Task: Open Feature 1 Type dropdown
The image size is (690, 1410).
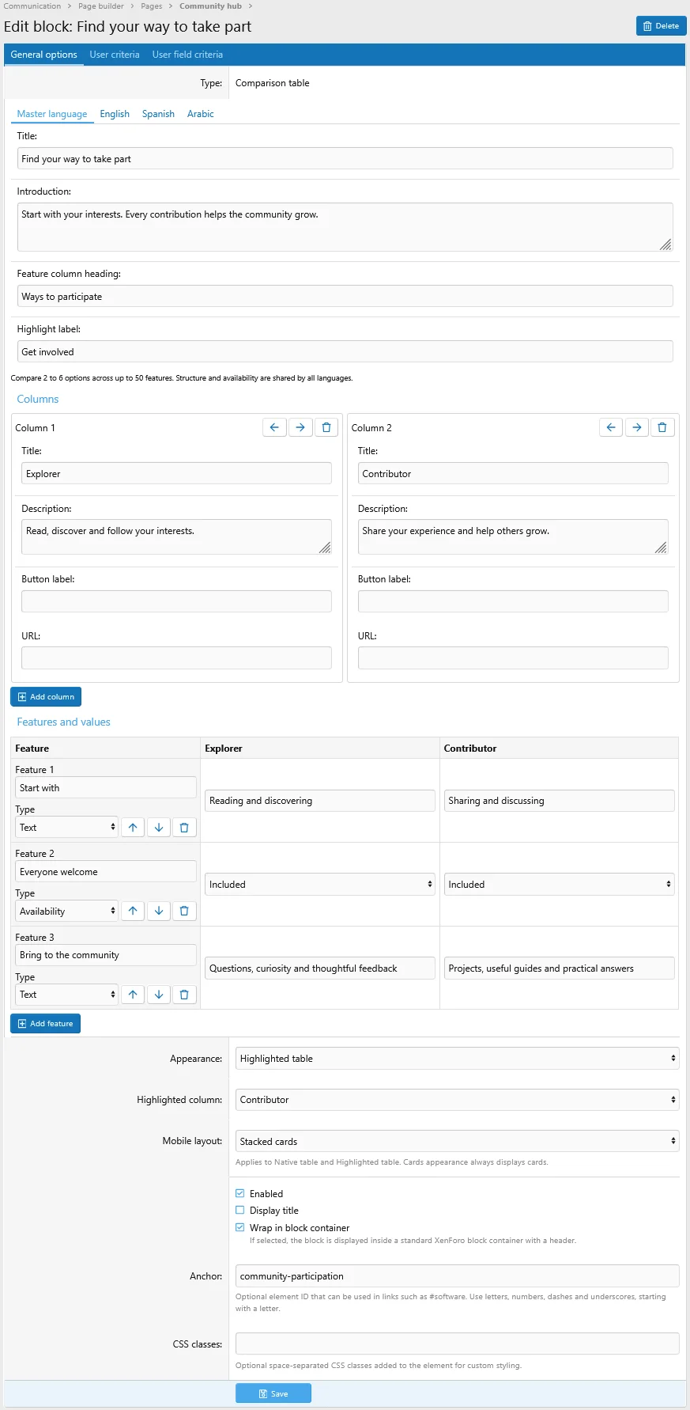Action: pos(67,828)
